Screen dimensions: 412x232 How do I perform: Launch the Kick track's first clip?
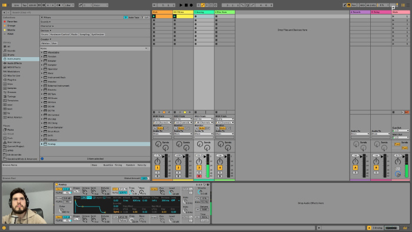(154, 16)
